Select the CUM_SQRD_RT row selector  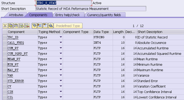[x=5, y=54]
